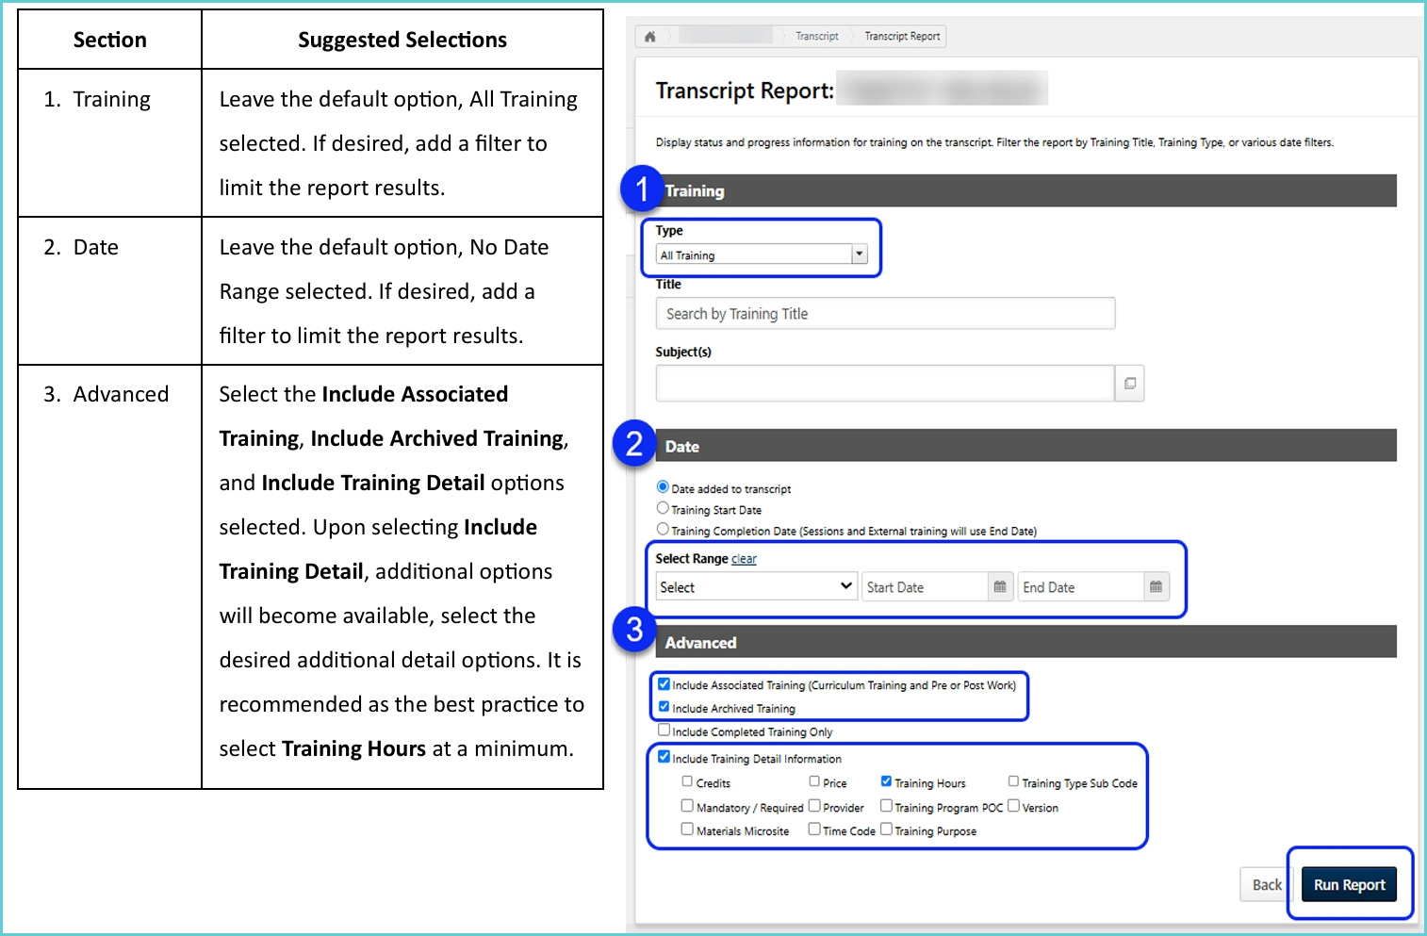Check the Training Program POC option
The height and width of the screenshot is (936, 1427).
pos(886,806)
